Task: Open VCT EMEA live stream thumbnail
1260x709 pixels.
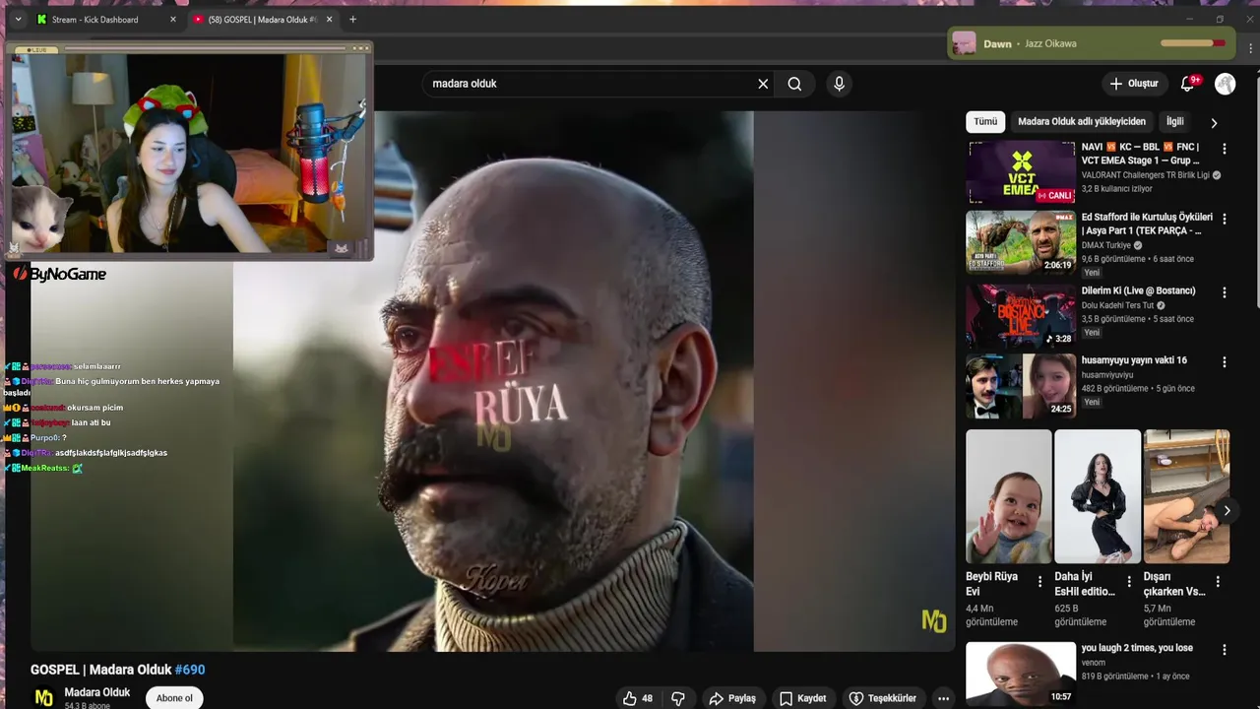Action: click(x=1021, y=172)
